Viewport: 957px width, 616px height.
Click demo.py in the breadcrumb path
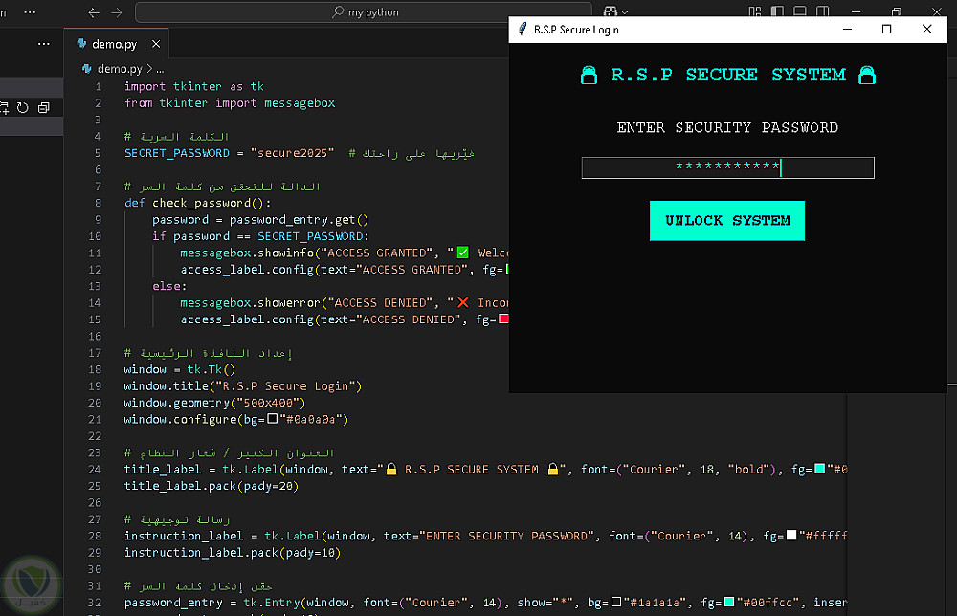click(120, 69)
